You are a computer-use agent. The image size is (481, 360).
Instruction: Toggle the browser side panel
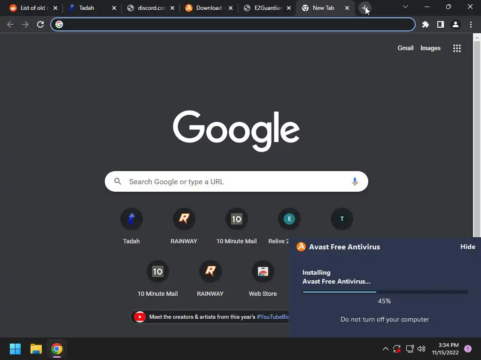coord(441,24)
